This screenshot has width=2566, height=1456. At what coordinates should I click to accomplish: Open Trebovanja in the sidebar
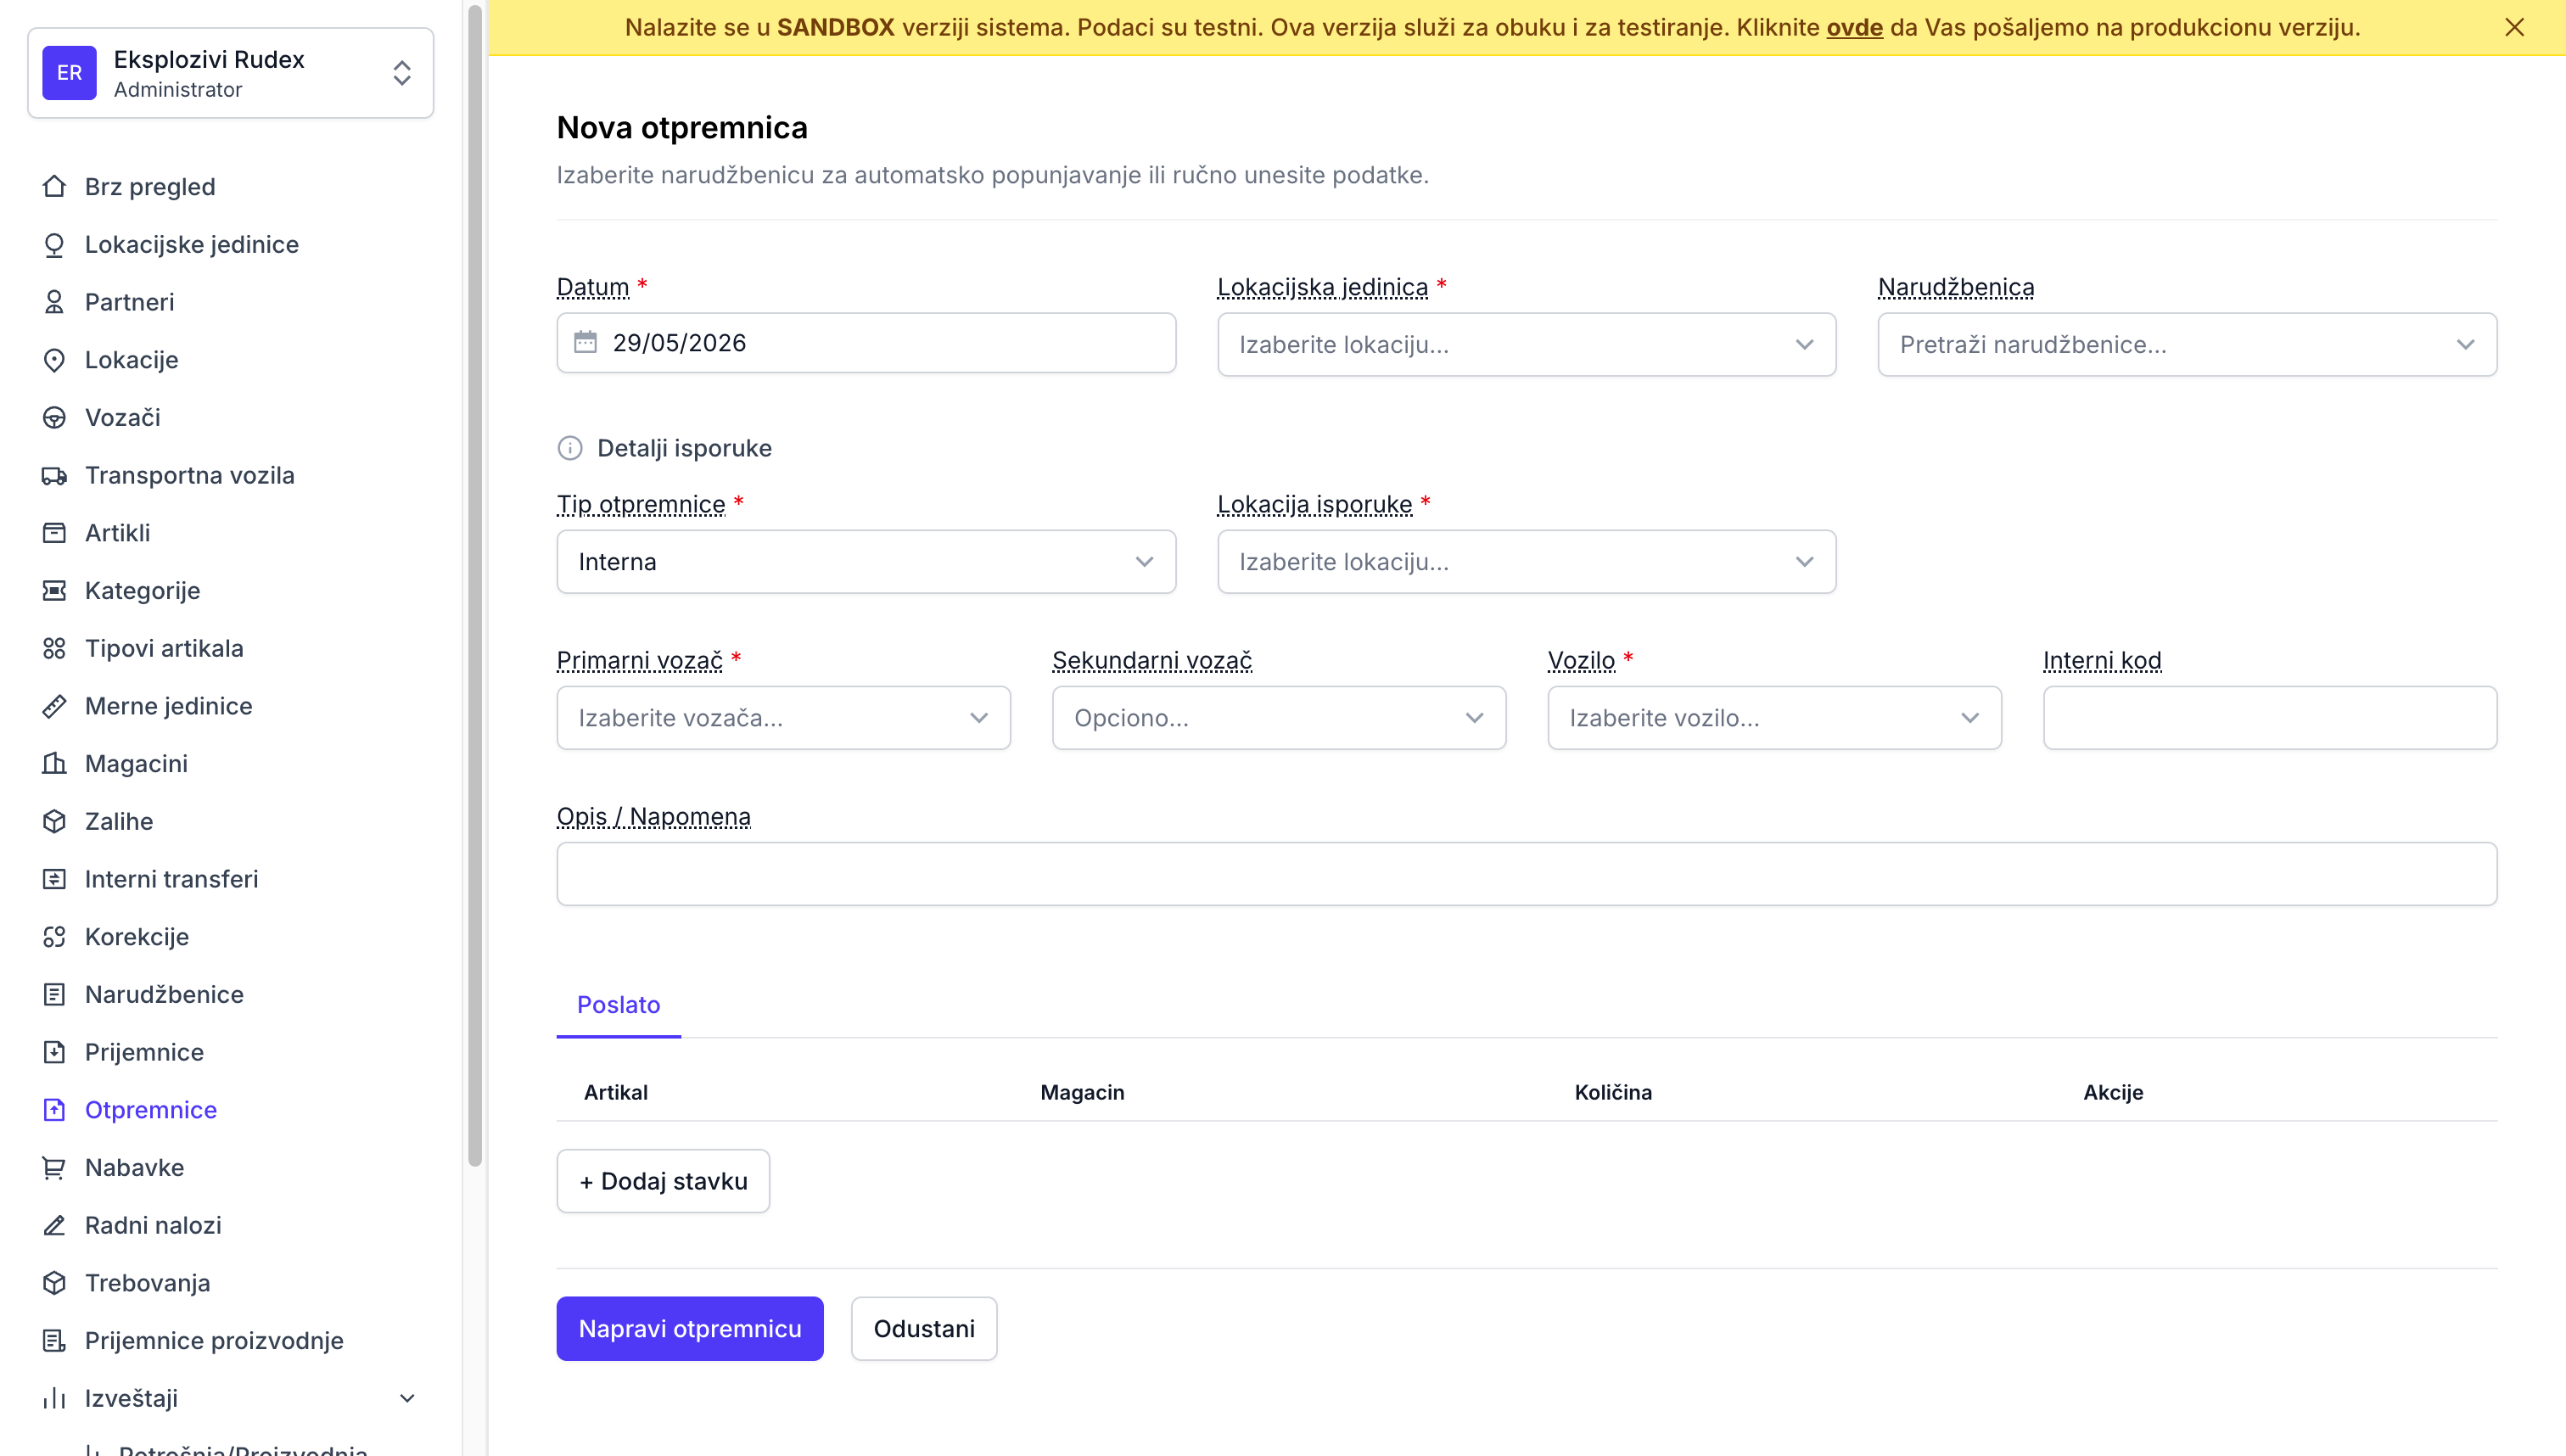click(x=147, y=1283)
